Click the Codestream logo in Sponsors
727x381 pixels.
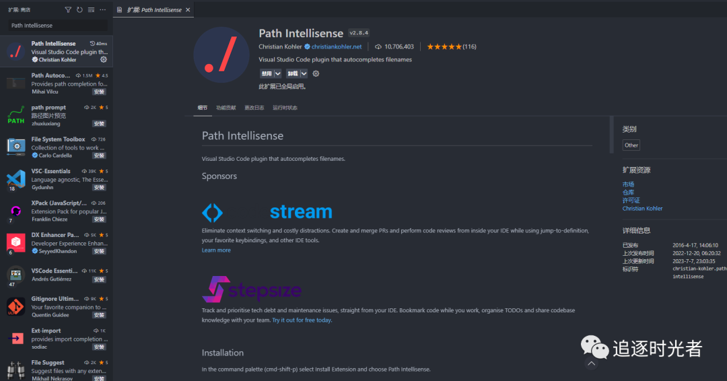pos(267,212)
